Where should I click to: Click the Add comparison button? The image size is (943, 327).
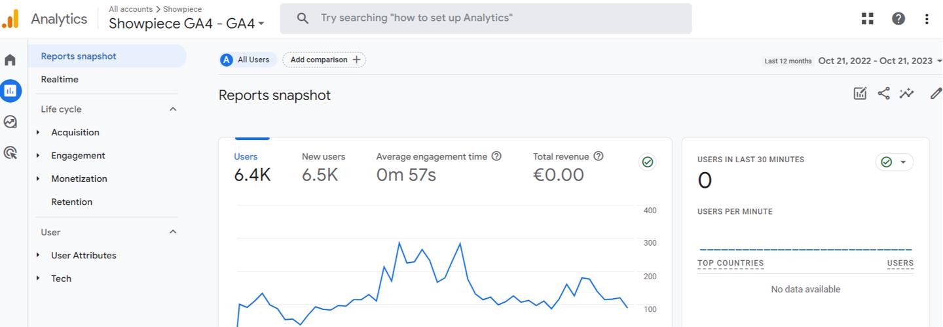[x=324, y=60]
